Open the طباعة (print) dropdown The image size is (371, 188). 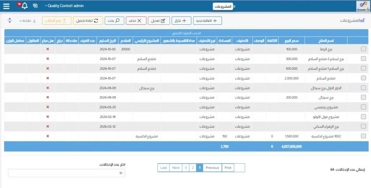(28, 21)
